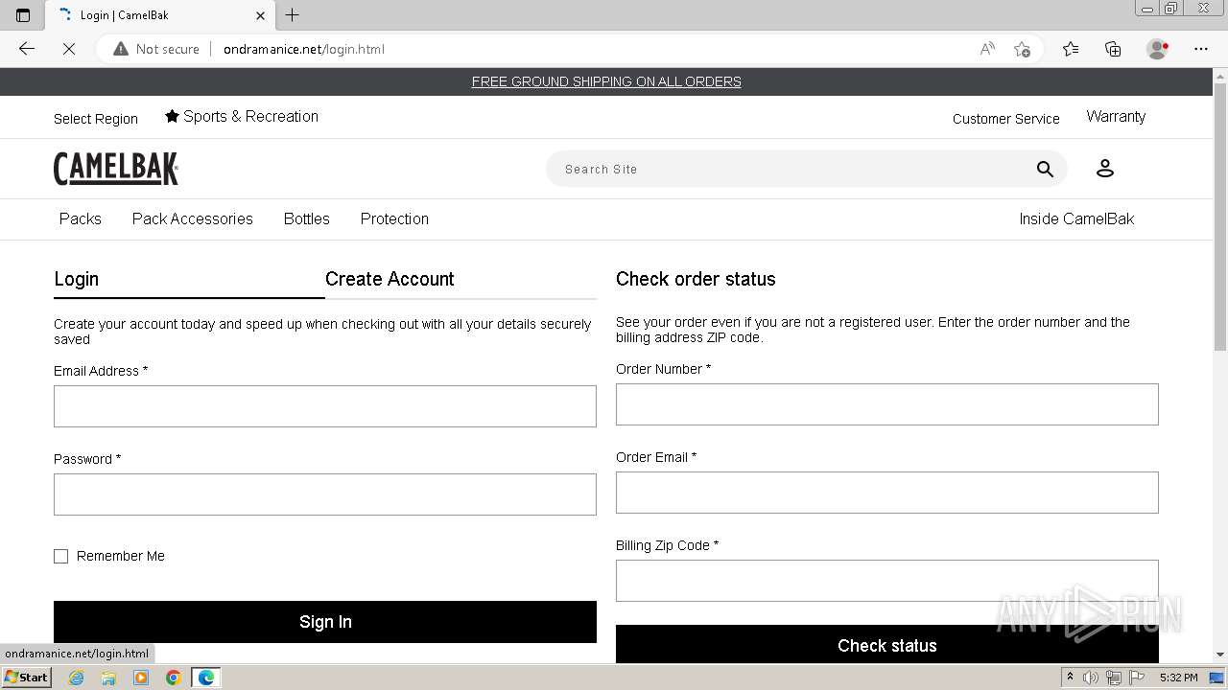This screenshot has width=1228, height=690.
Task: Click the browser back arrow
Action: point(27,49)
